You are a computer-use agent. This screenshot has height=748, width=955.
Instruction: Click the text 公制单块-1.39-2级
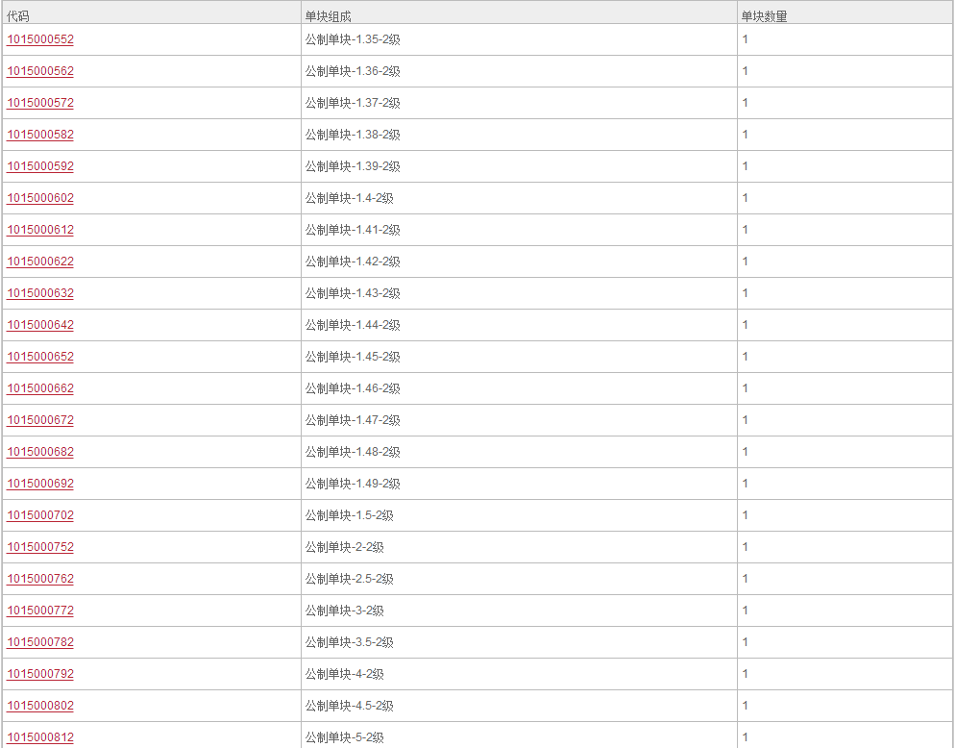(x=353, y=166)
